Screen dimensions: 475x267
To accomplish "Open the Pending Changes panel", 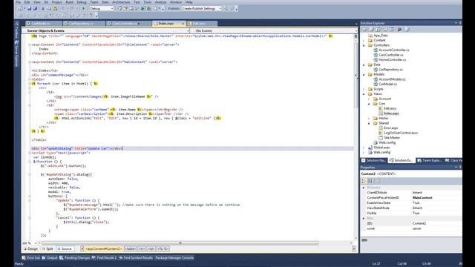I will pos(75,258).
